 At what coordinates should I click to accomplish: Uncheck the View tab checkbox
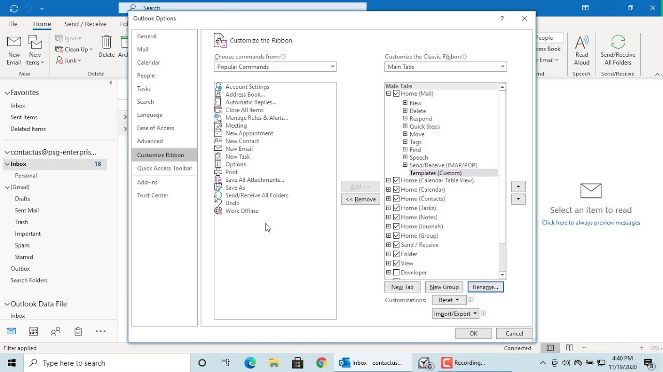396,263
